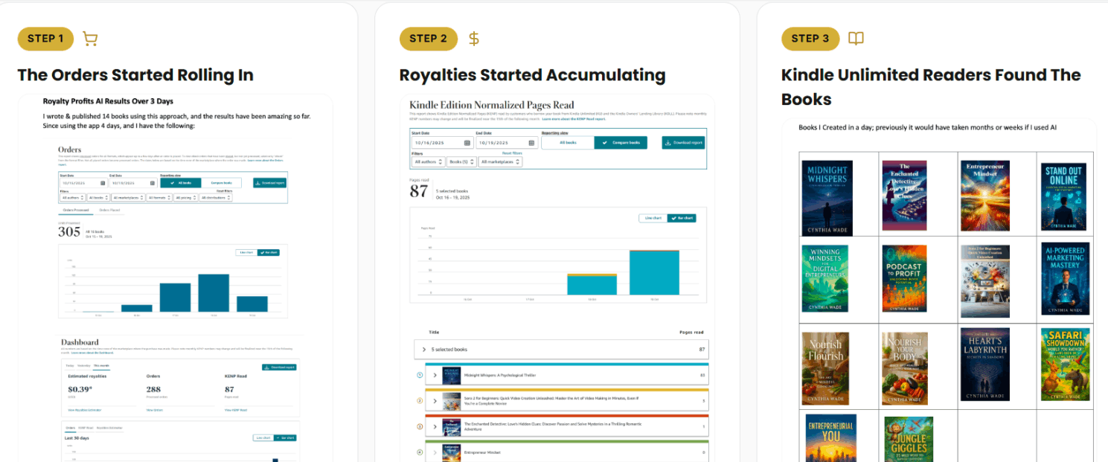The height and width of the screenshot is (462, 1108).
Task: Switch to Orders Placed tab in Orders report
Action: (110, 210)
